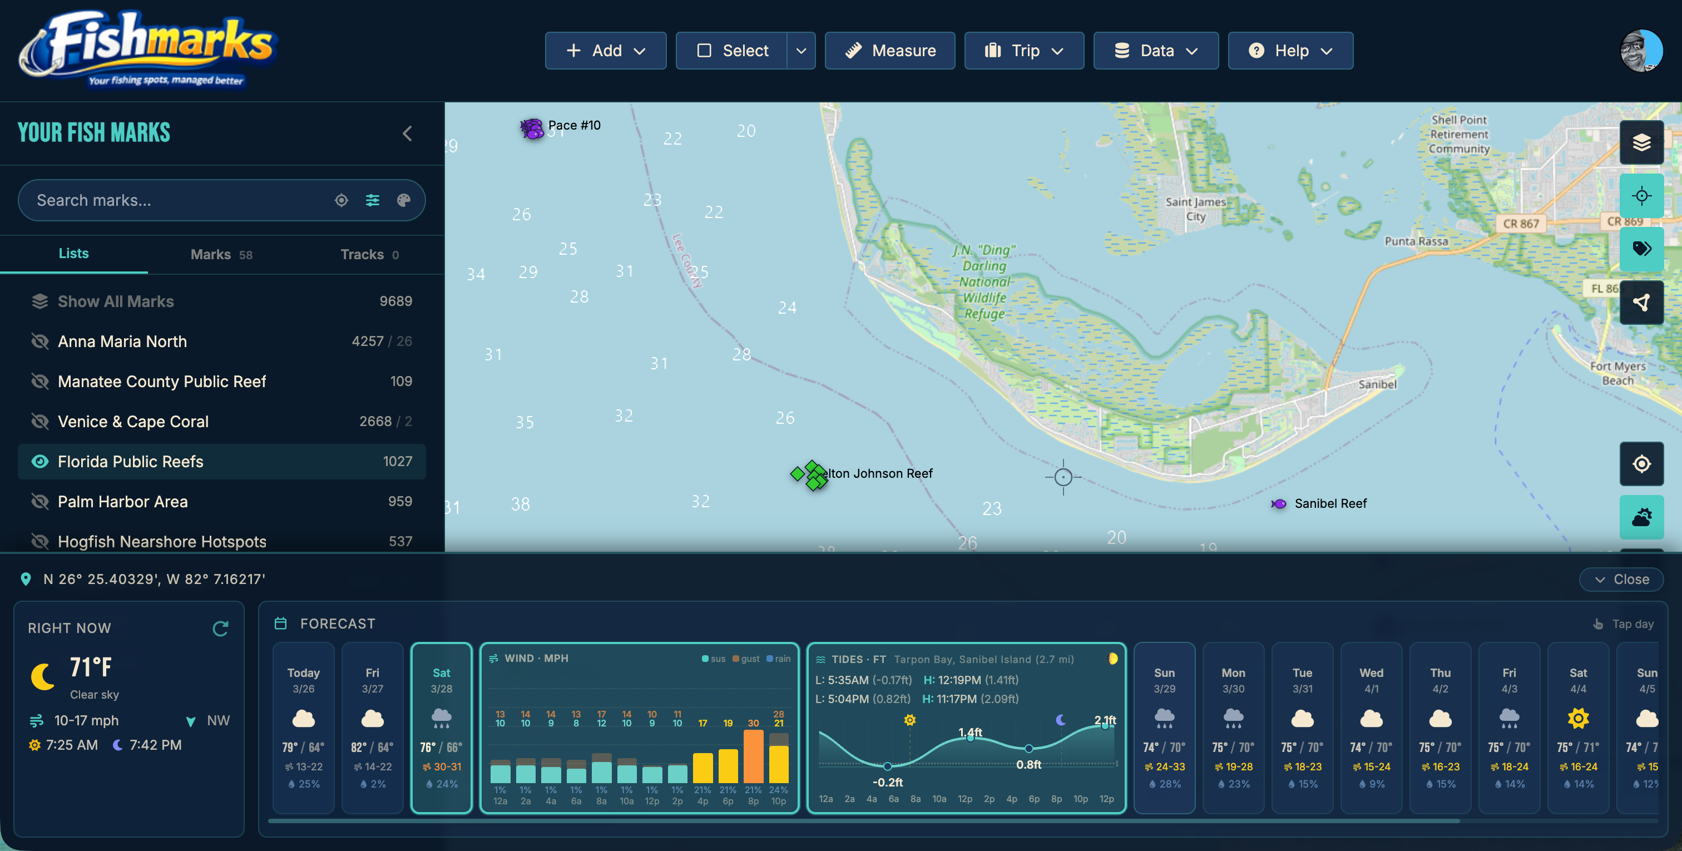1682x851 pixels.
Task: Show the Anna Maria North marks list
Action: tap(41, 341)
